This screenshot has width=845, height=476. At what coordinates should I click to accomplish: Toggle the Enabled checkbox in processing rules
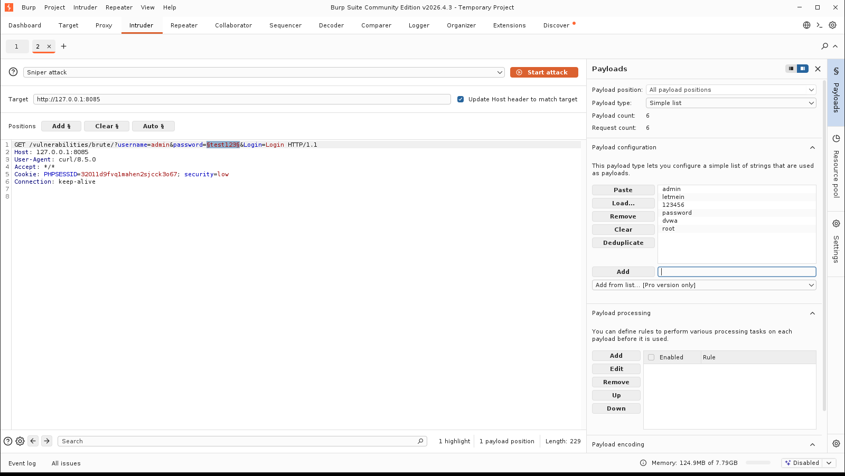click(x=651, y=357)
